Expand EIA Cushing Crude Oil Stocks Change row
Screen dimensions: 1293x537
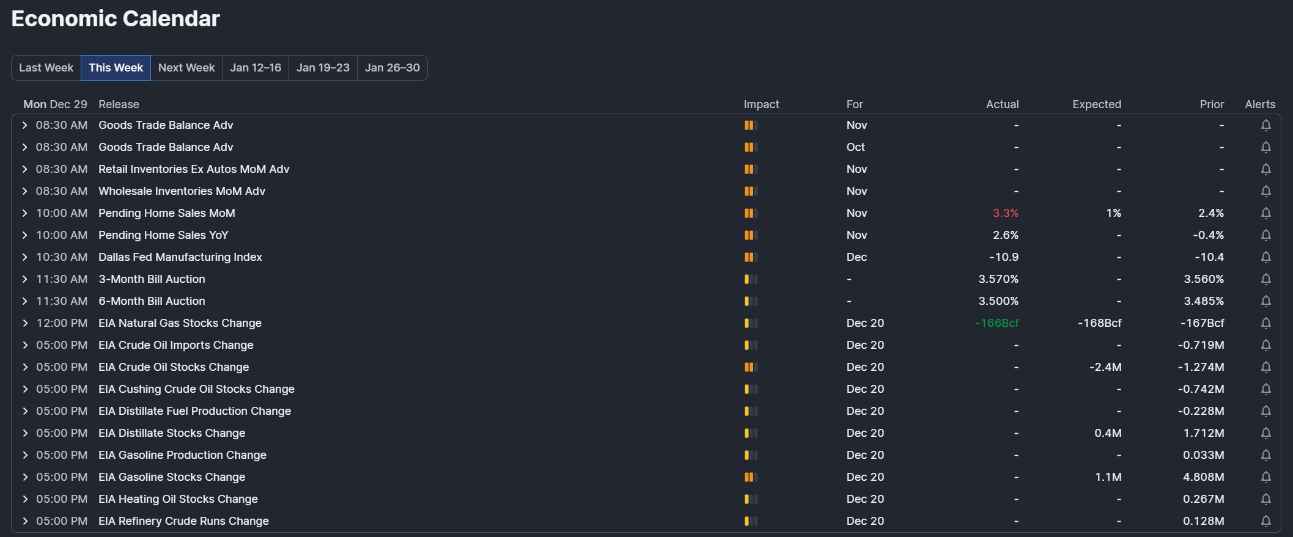[24, 389]
